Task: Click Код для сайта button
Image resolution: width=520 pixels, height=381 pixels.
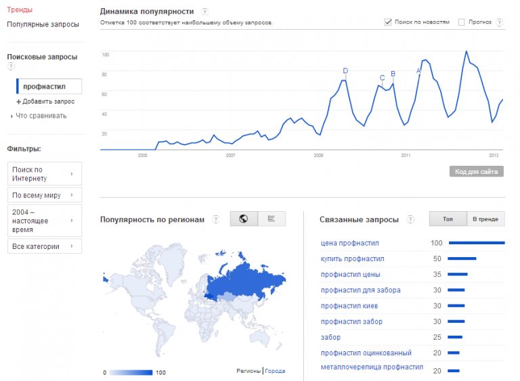Action: coord(476,172)
